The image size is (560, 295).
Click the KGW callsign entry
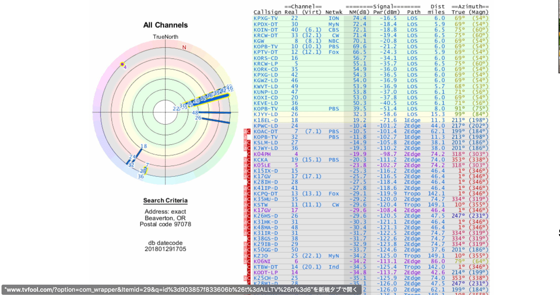(x=259, y=41)
